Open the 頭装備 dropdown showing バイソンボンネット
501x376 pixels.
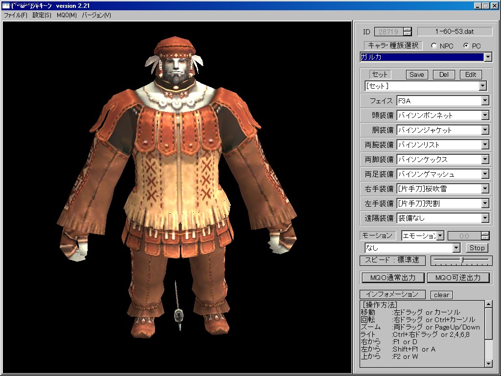coord(485,115)
